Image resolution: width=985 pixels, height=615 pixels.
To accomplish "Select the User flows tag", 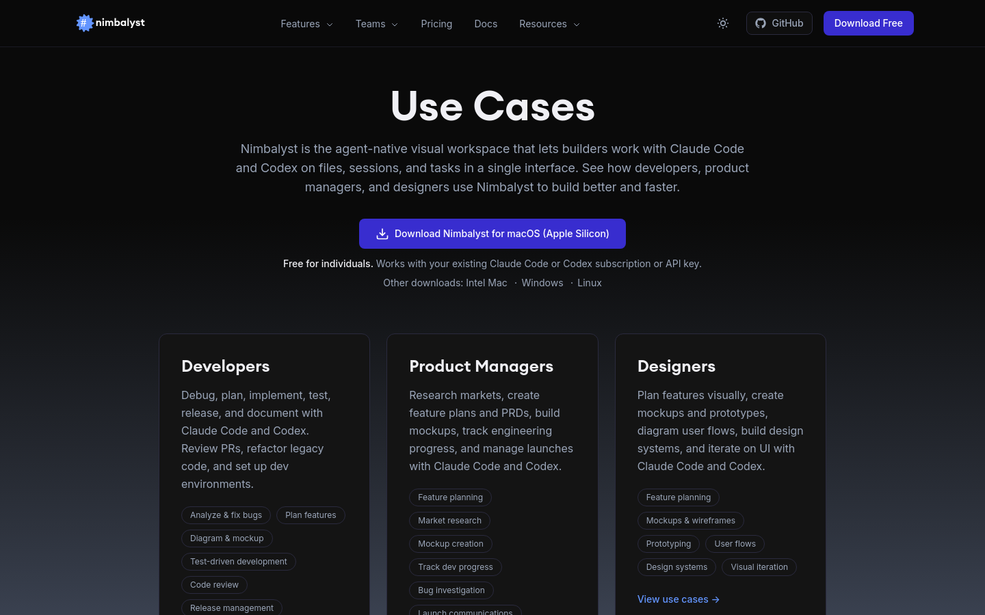I will click(x=735, y=544).
